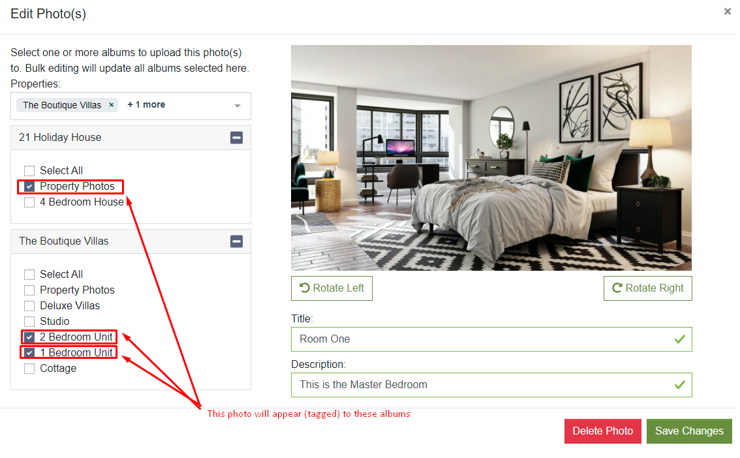740x458 pixels.
Task: Click the bedroom photo preview
Action: coord(491,157)
